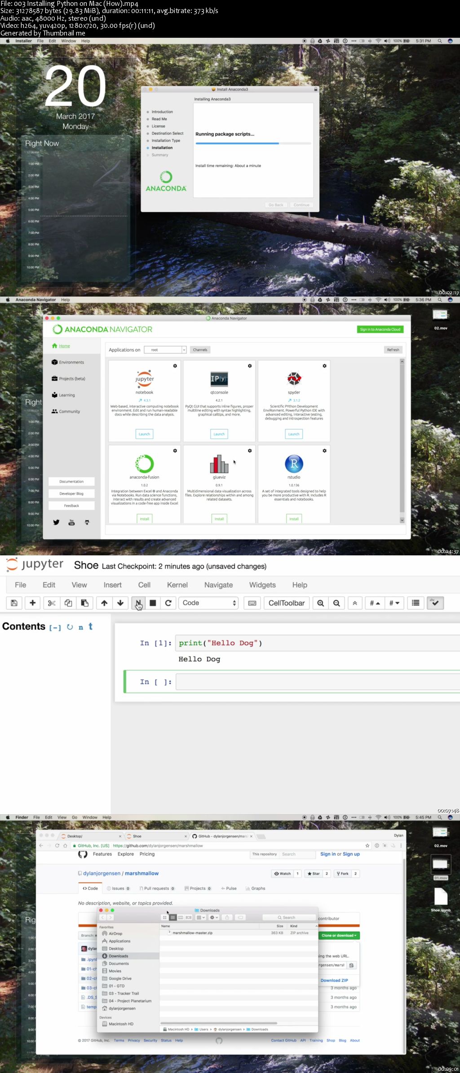
Task: Switch to the Pull requests tab on GitHub
Action: (157, 888)
